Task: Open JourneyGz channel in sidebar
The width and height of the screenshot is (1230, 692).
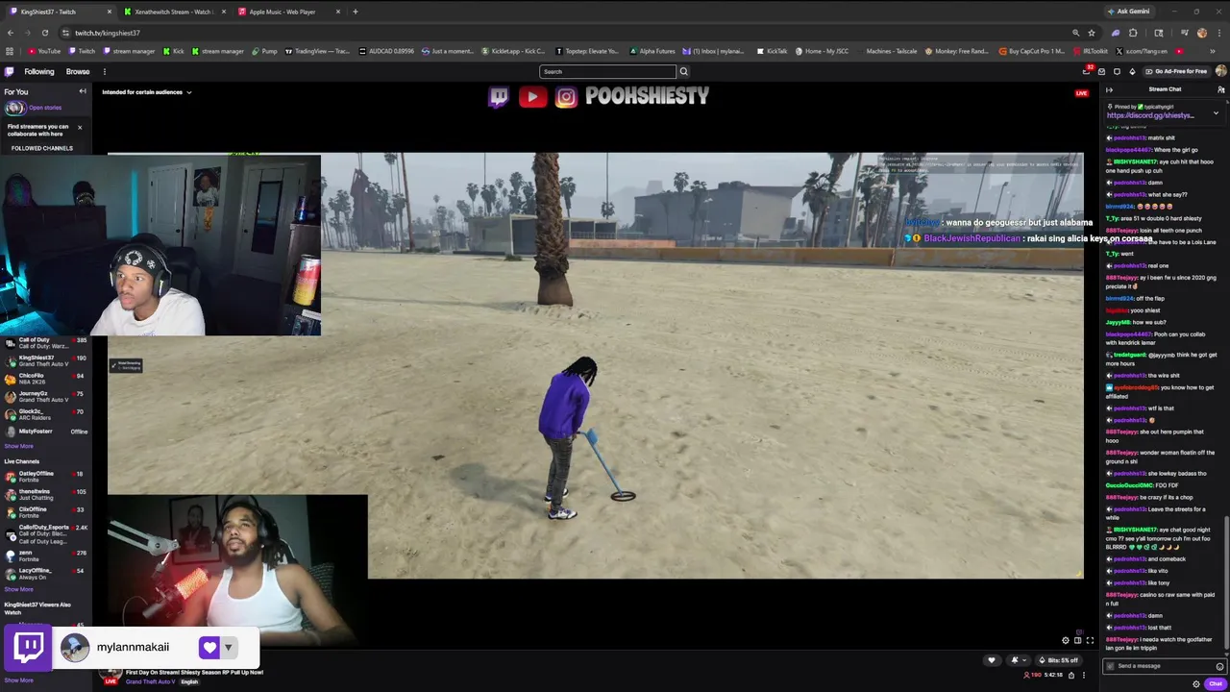Action: (46, 396)
